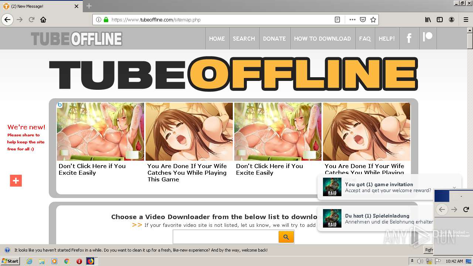Screen dimensions: 473x266
Task: Click the RAID icon in English notification
Action: (x=332, y=187)
